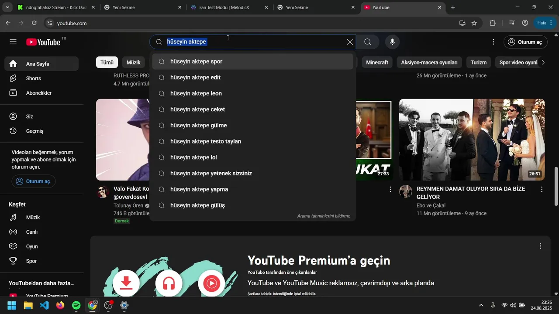The height and width of the screenshot is (314, 559).
Task: Select the Aksiyon-macera oyunları chip
Action: [429, 62]
